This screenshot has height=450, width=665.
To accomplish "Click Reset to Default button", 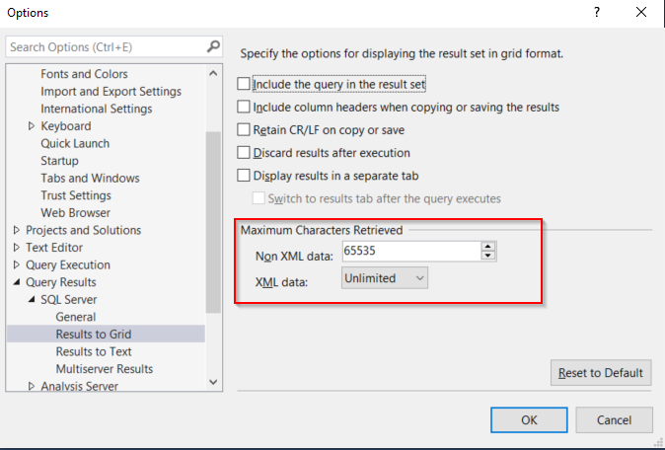I will click(601, 373).
